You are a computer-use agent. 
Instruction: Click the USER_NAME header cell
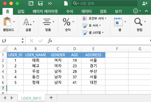36,55
